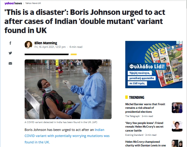Screen dimensions: 187x147
Task: Open author name Ellen Manning
Action: click(46, 43)
